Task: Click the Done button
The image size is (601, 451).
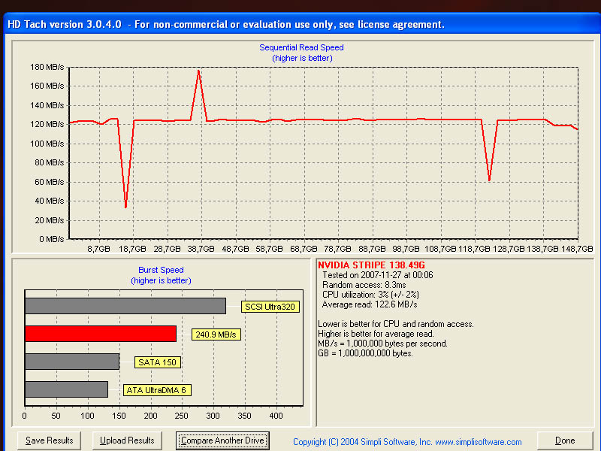Action: (564, 440)
